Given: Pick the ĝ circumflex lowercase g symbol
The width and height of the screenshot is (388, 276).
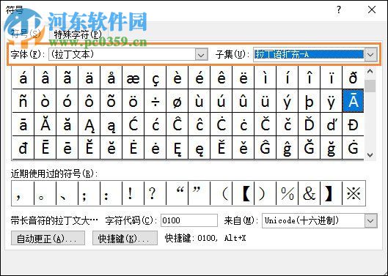Looking at the screenshot, I should [287, 147].
